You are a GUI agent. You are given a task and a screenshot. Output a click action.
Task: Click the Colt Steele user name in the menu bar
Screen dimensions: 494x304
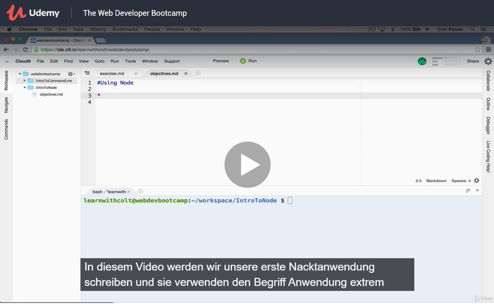[x=450, y=29]
